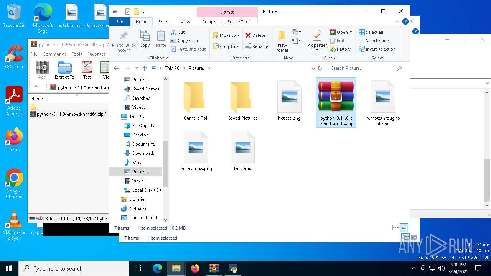
Task: Click Select none in the ribbon
Action: [374, 41]
